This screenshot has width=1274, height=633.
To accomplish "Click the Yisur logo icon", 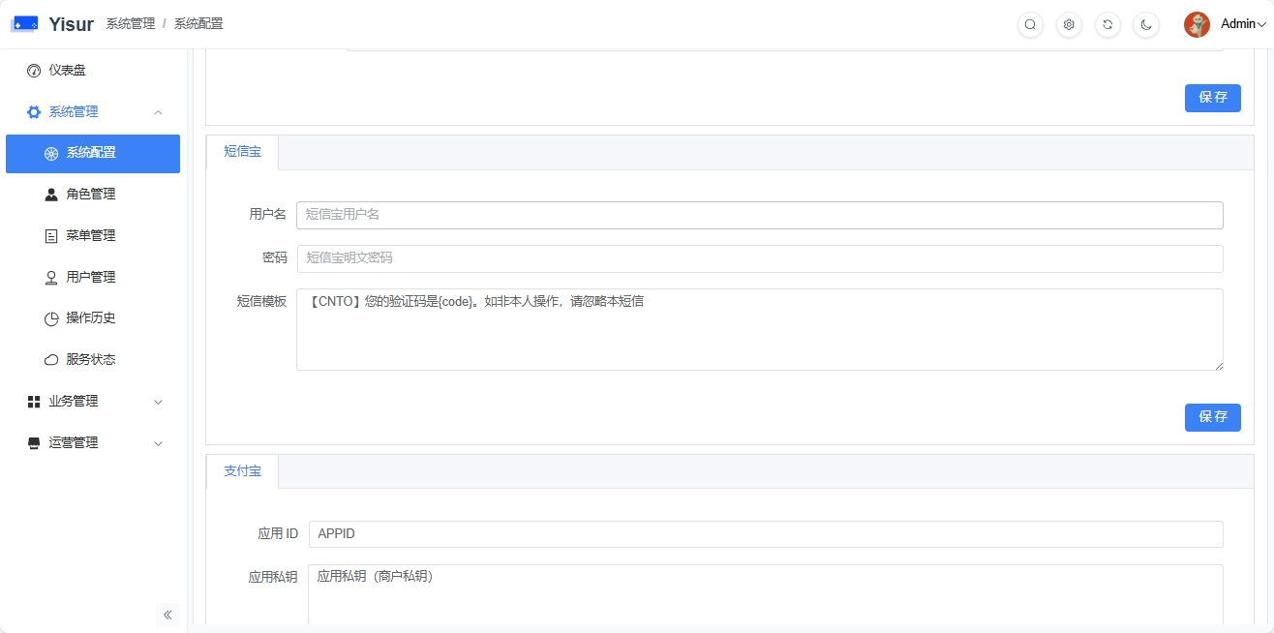I will pos(24,24).
